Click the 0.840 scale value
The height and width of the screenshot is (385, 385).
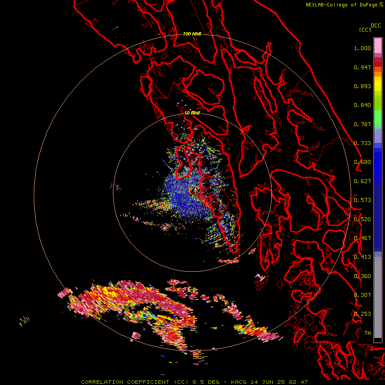tap(362, 105)
